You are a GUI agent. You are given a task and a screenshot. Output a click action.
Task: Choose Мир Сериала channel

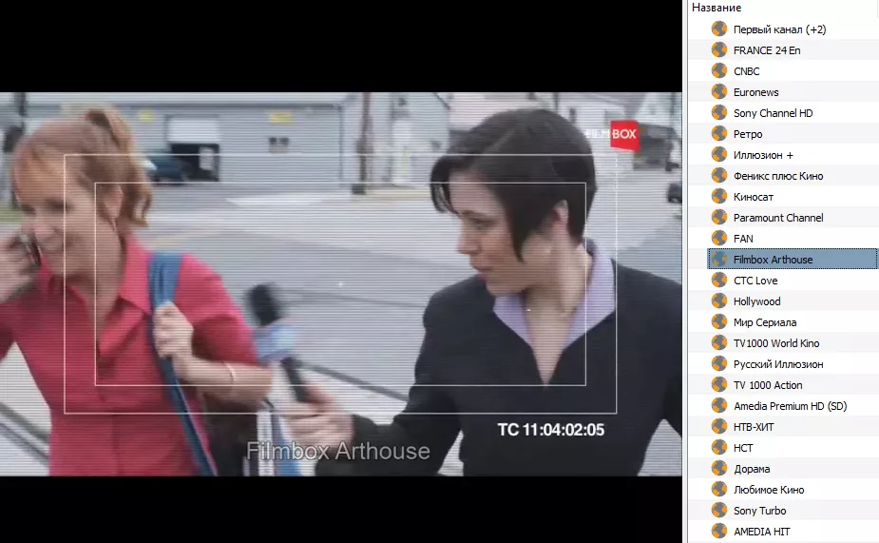click(765, 322)
